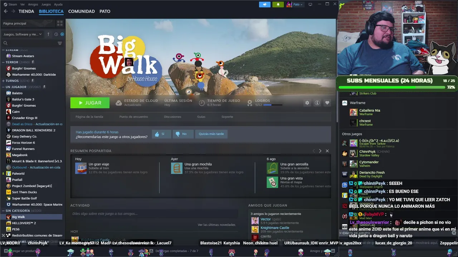Collapse the TERROR category
This screenshot has height=257, width=458.
tap(4, 62)
